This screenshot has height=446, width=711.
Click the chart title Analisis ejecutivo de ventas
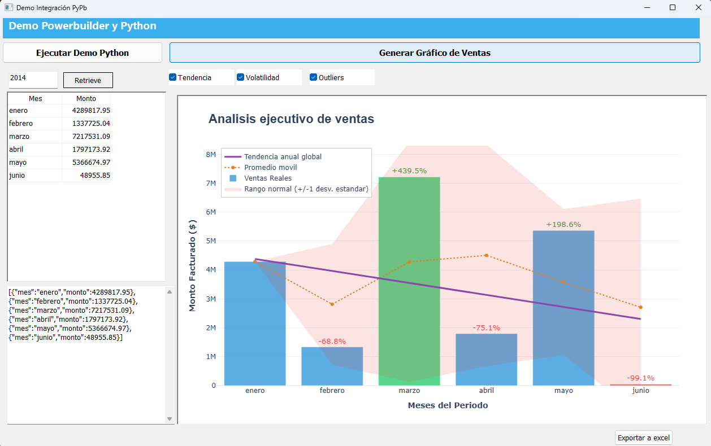point(291,119)
